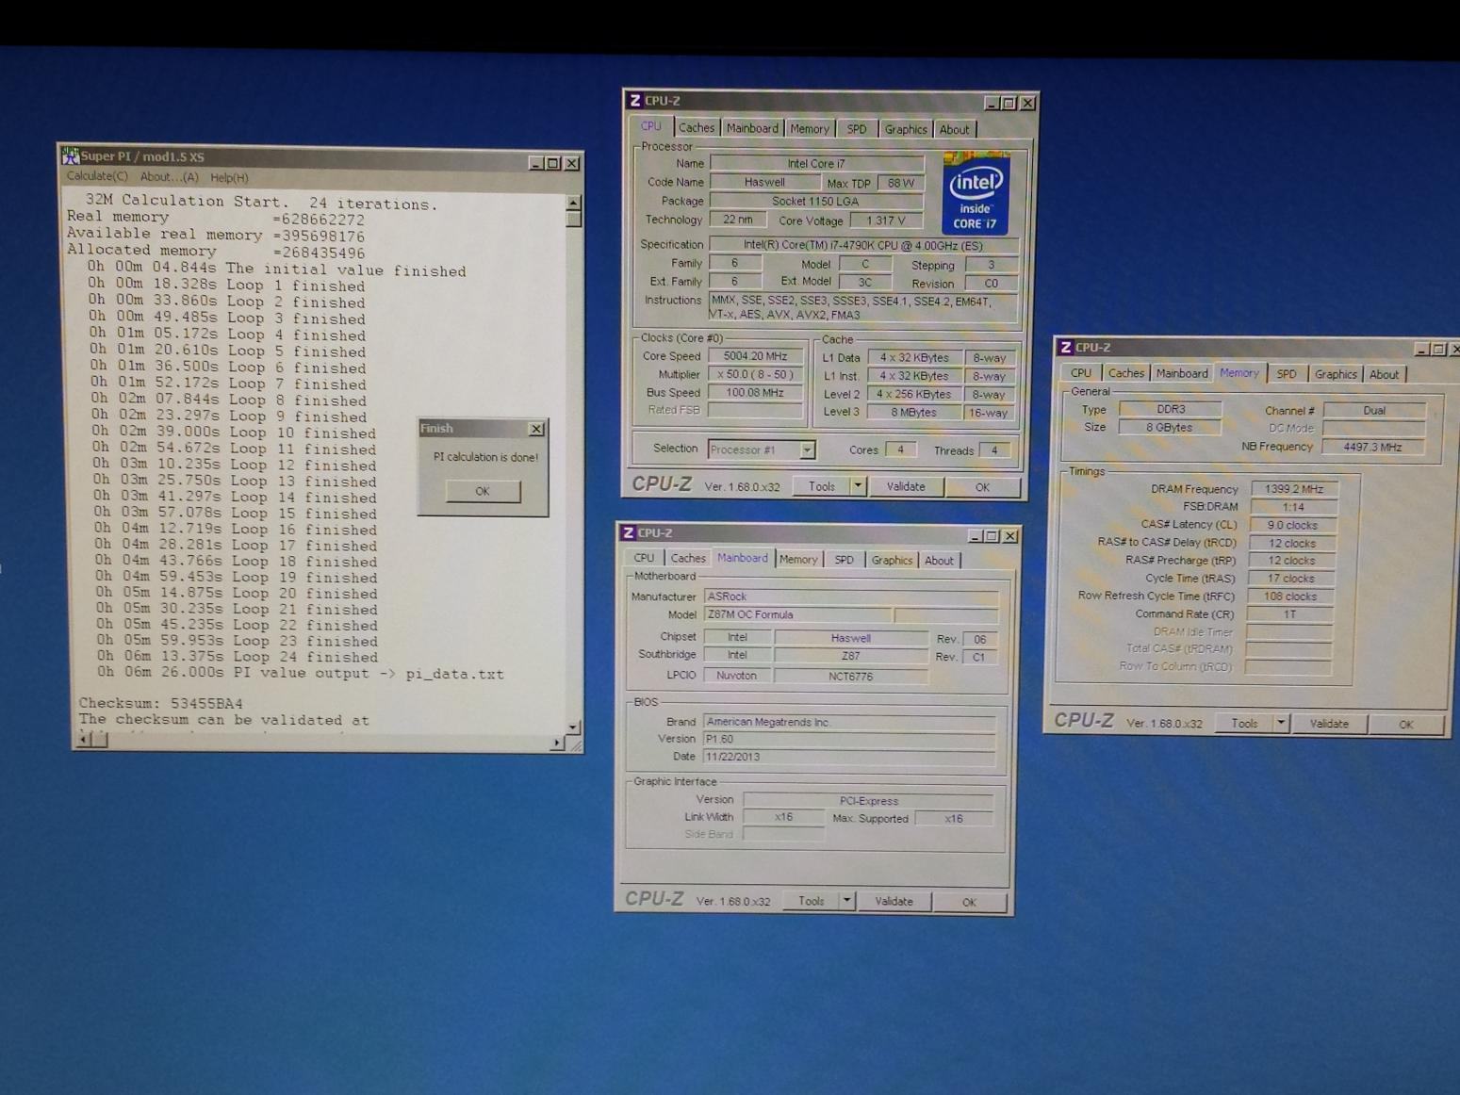Click the BIOS Date 11/22/2013 field
1460x1095 pixels.
point(848,757)
